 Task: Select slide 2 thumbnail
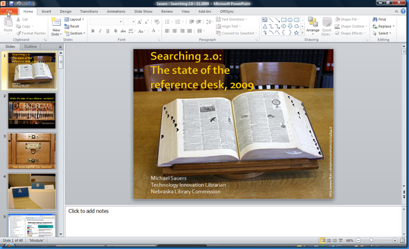tap(32, 111)
